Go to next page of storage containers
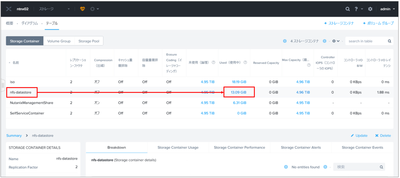This screenshot has height=178, width=400. tap(324, 41)
